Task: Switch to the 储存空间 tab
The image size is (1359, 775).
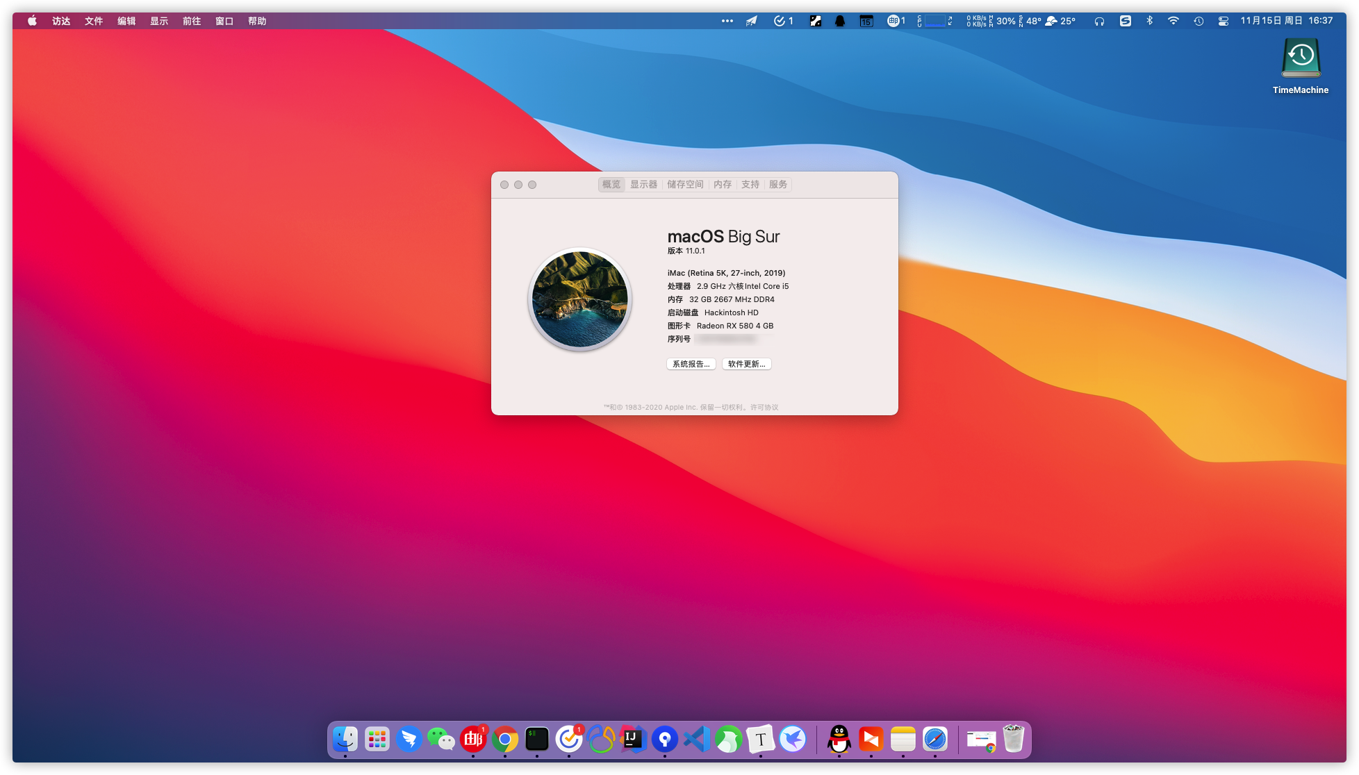Action: pyautogui.click(x=685, y=185)
